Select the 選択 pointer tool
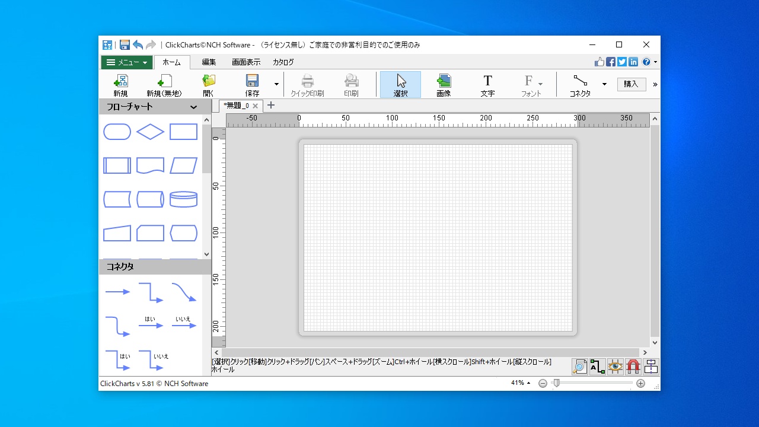This screenshot has width=759, height=427. pyautogui.click(x=401, y=85)
